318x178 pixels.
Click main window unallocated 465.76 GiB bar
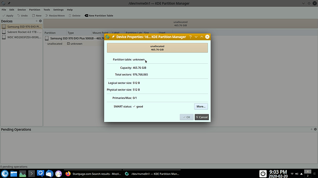(x=180, y=23)
